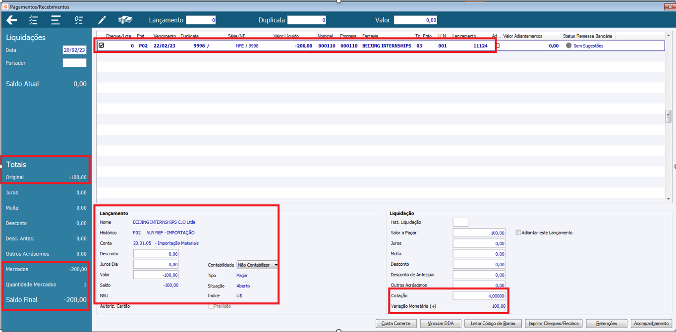Click the VLR REF - IMPORTAÇÃO history text
676x332 pixels.
(x=170, y=233)
